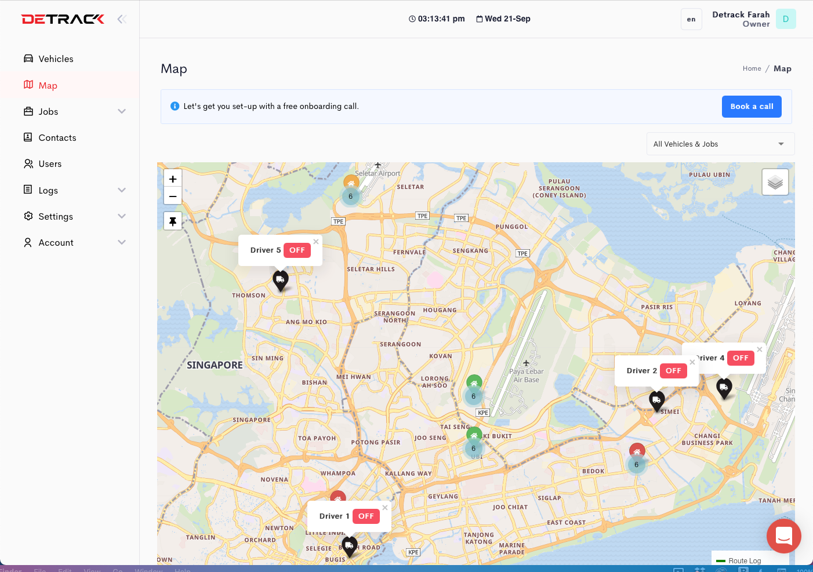Screen dimensions: 813x572
Task: Click the Book a call button
Action: coord(752,106)
